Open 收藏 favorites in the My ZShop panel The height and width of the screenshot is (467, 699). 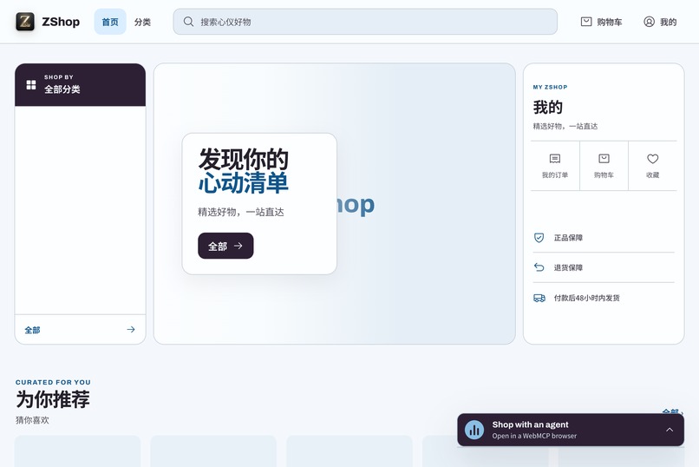[x=653, y=166]
